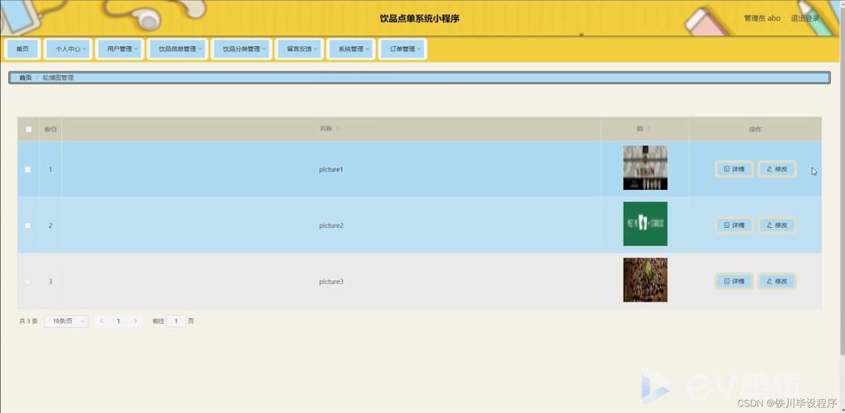Expand the 订单管理 menu

[402, 49]
